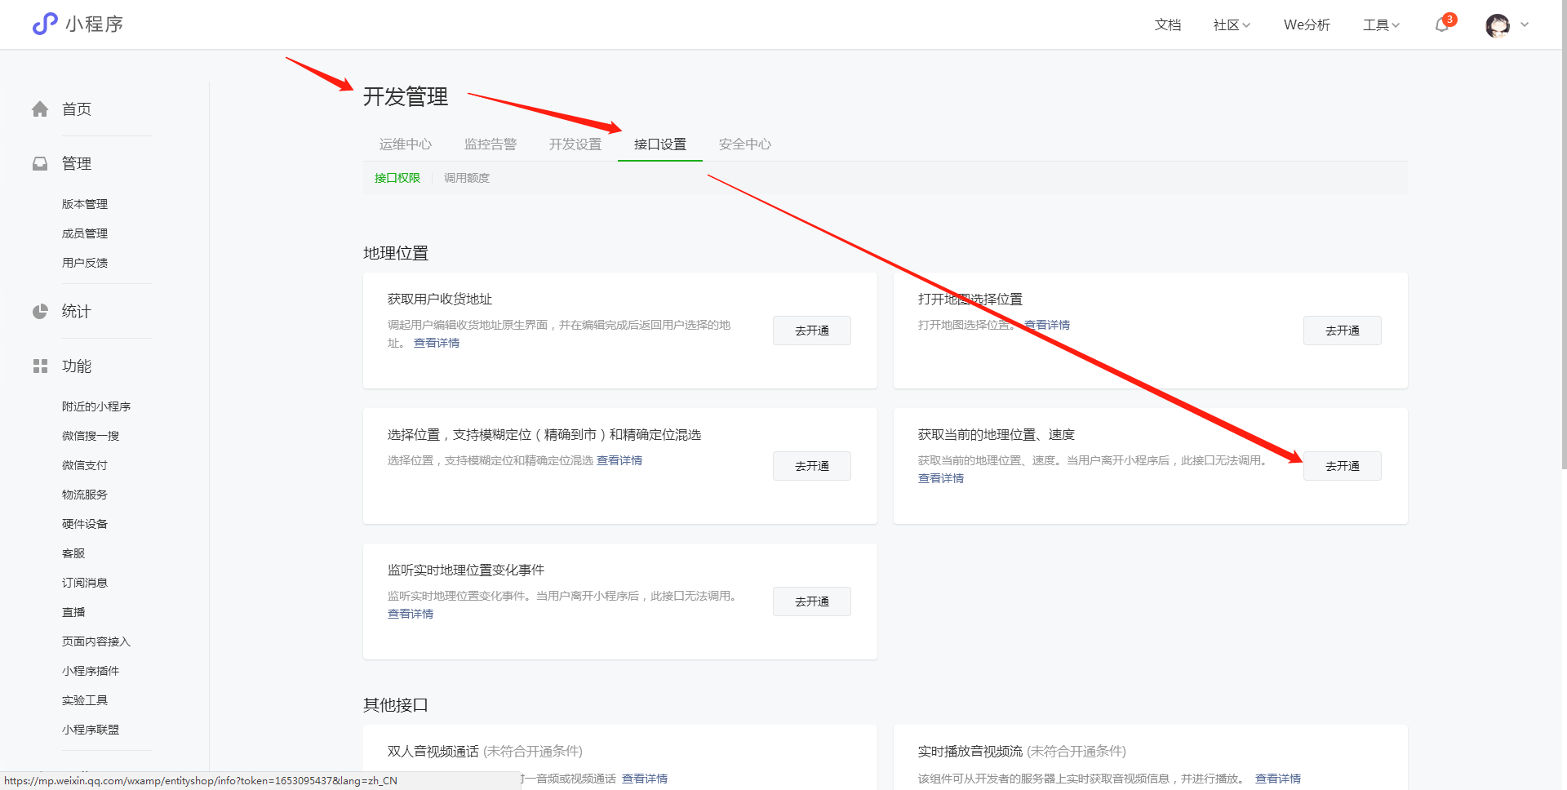The width and height of the screenshot is (1567, 790).
Task: Click 去开通 for 选择位置模糊定位
Action: (812, 466)
